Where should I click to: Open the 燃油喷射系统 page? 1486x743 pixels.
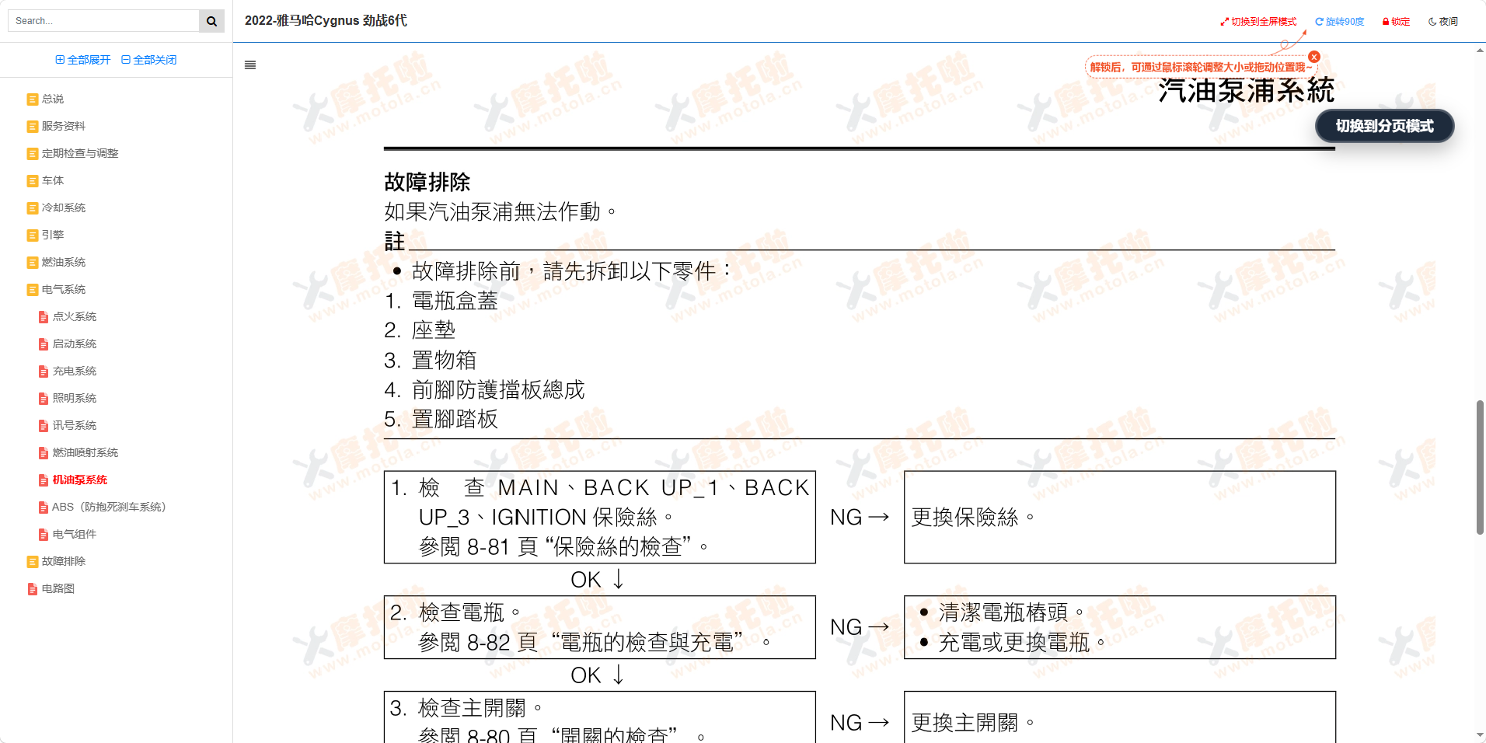coord(85,452)
